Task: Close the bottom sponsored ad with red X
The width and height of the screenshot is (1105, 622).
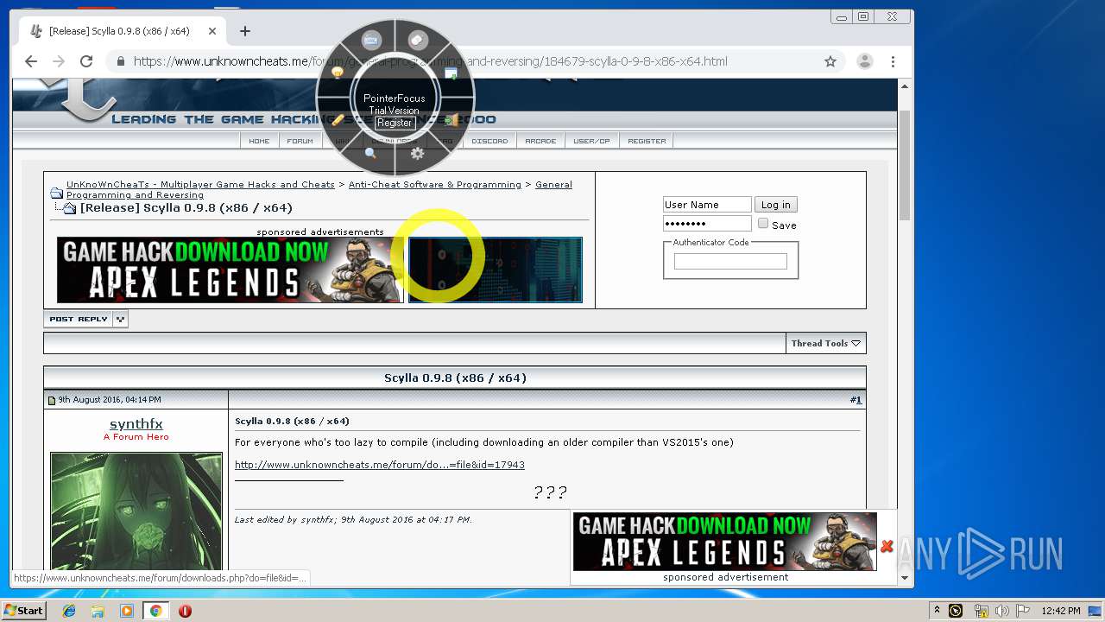Action: coord(887,546)
